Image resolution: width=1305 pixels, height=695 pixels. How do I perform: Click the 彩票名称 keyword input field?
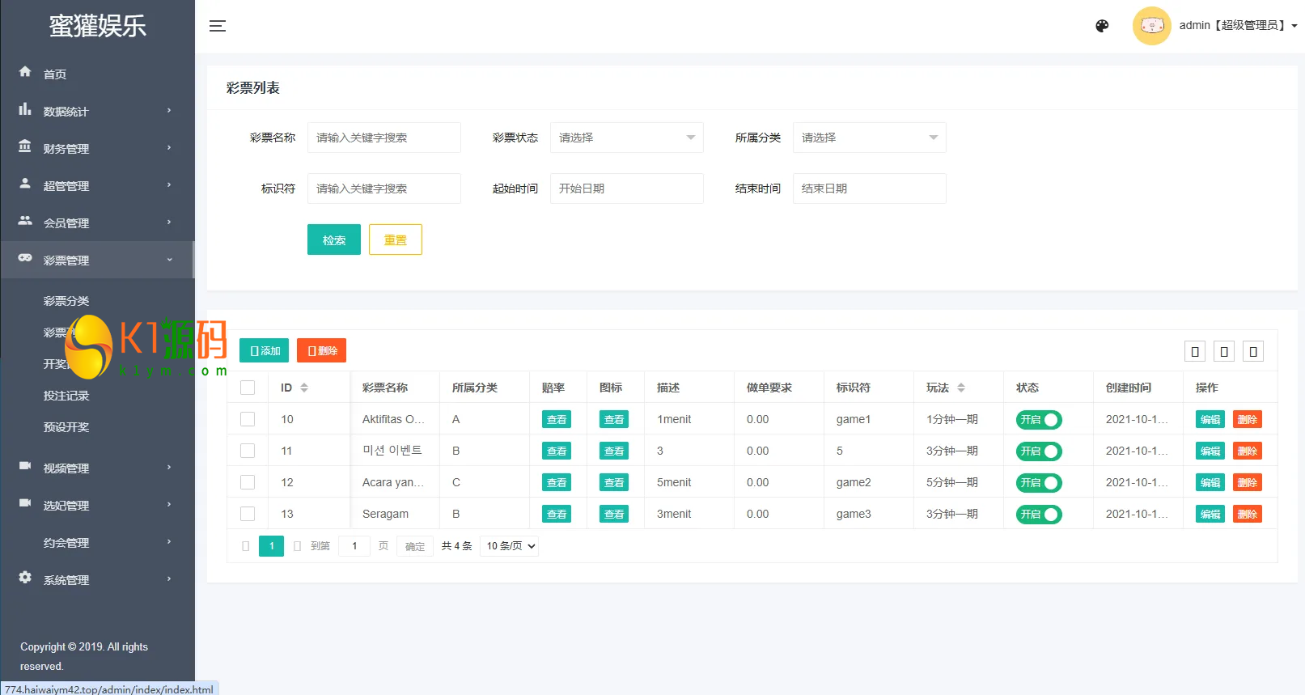(384, 138)
